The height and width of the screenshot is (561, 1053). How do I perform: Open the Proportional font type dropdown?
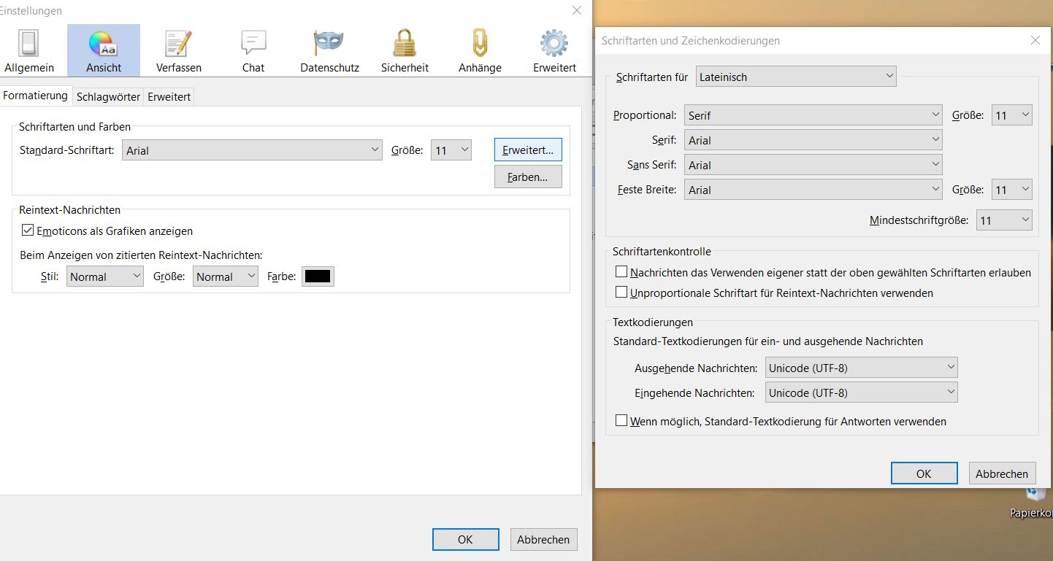(813, 115)
